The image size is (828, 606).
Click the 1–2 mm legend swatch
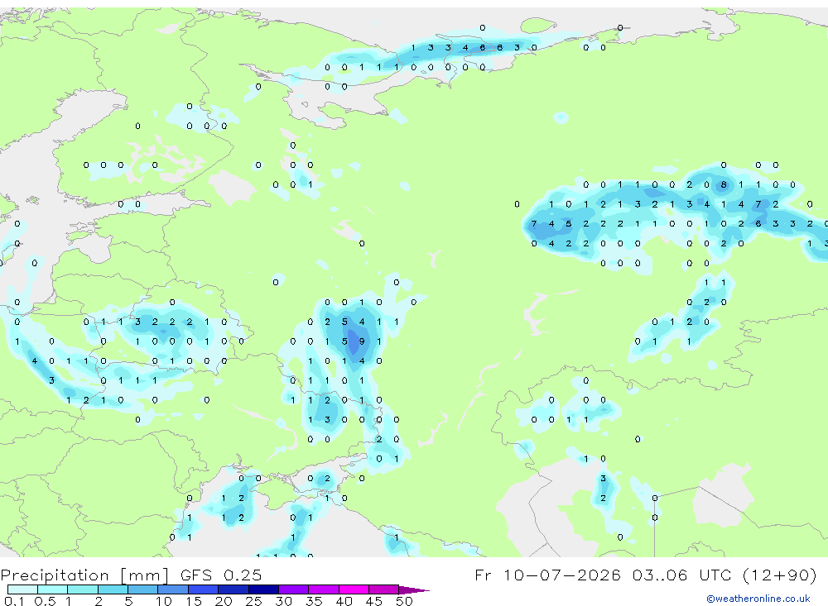tap(83, 589)
